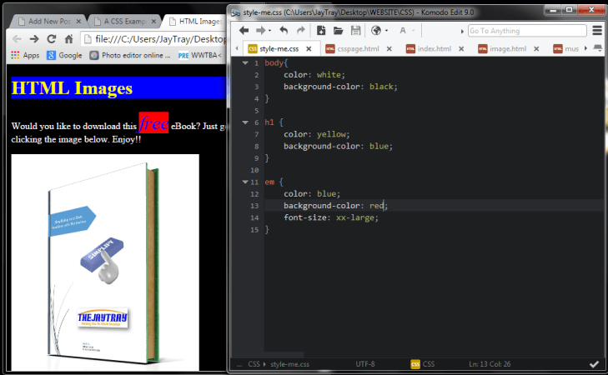
Task: Collapse the body rule fold marker
Action: point(245,62)
